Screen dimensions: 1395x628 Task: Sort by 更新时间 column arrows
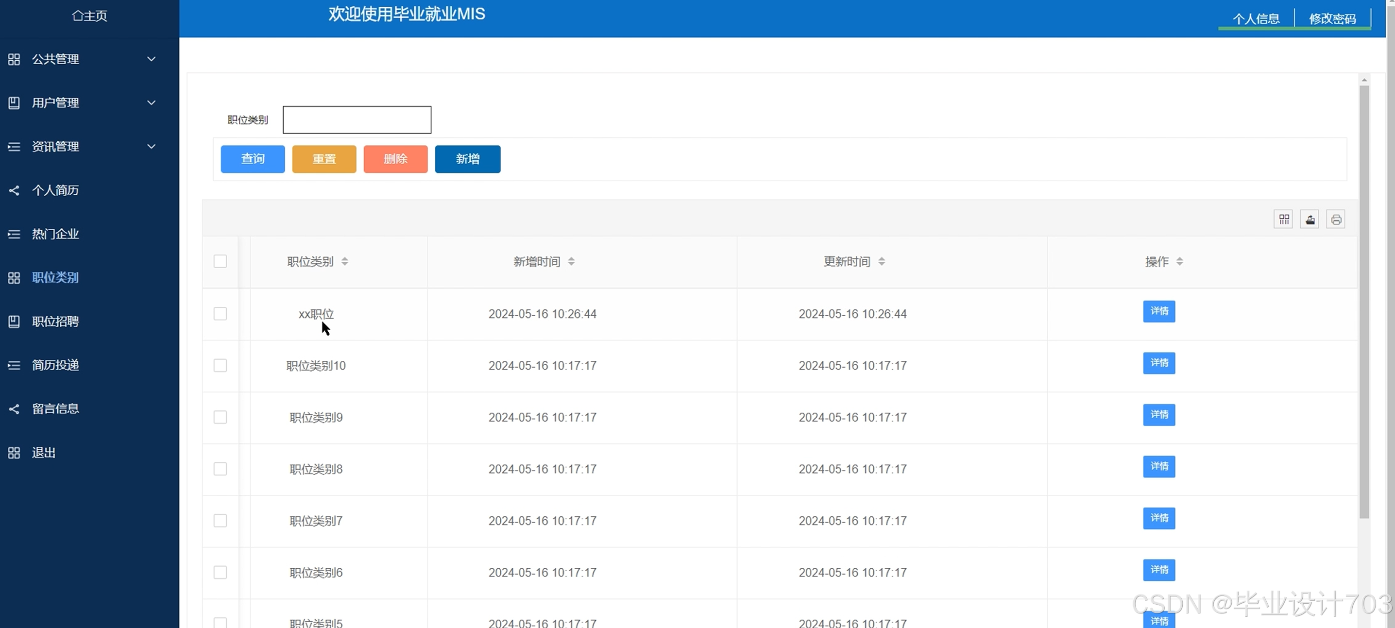tap(881, 261)
